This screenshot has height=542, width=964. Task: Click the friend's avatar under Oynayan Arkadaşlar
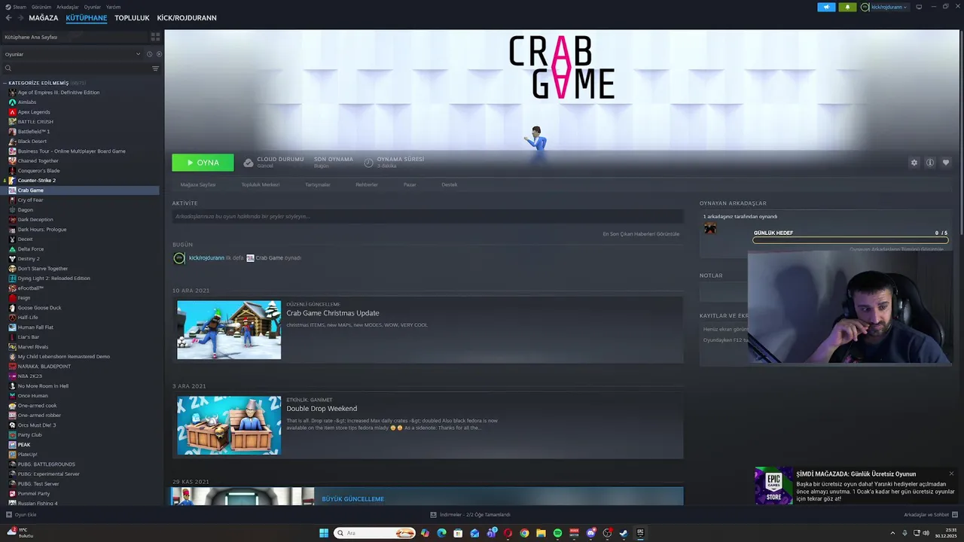click(x=709, y=228)
